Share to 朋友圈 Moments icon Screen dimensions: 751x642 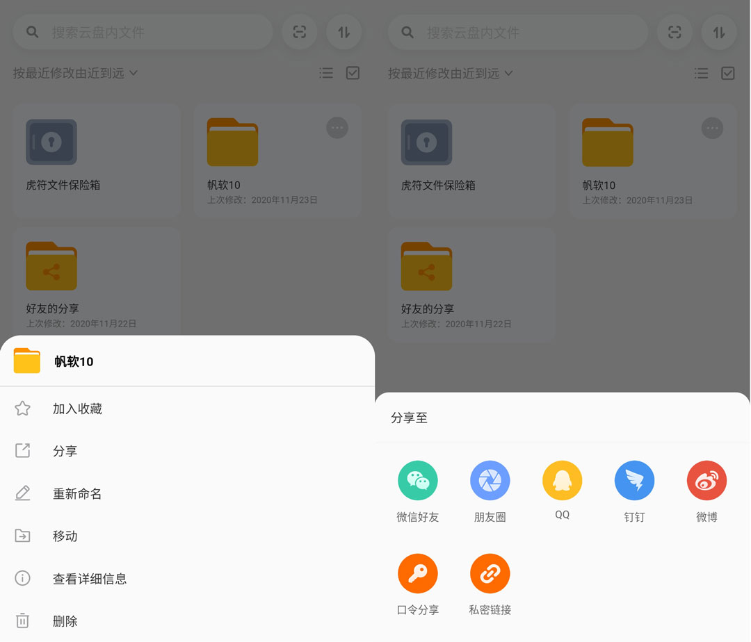coord(490,480)
